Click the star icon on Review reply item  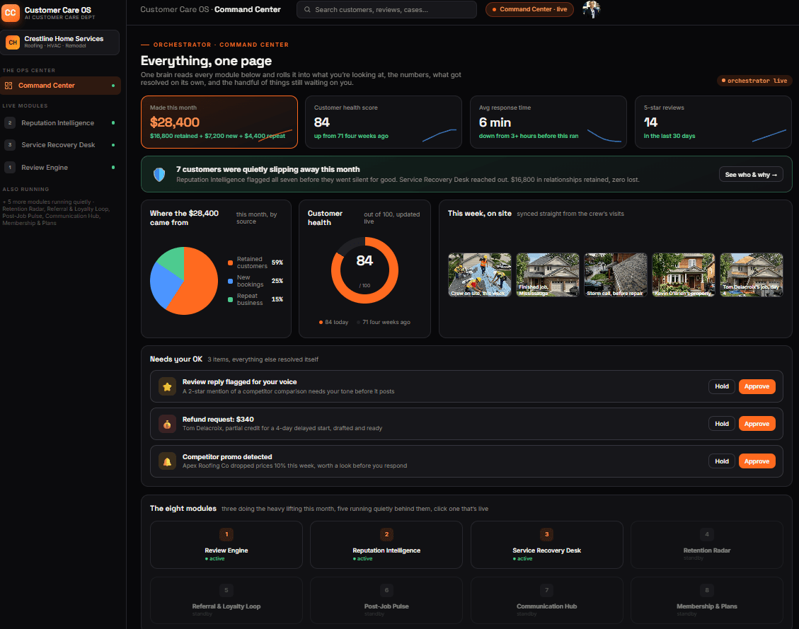click(x=167, y=386)
